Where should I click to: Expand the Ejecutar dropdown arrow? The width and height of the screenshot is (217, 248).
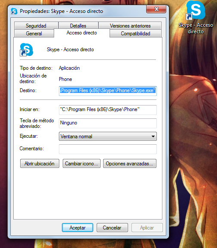(x=153, y=136)
